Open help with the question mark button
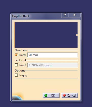 click(65, 15)
